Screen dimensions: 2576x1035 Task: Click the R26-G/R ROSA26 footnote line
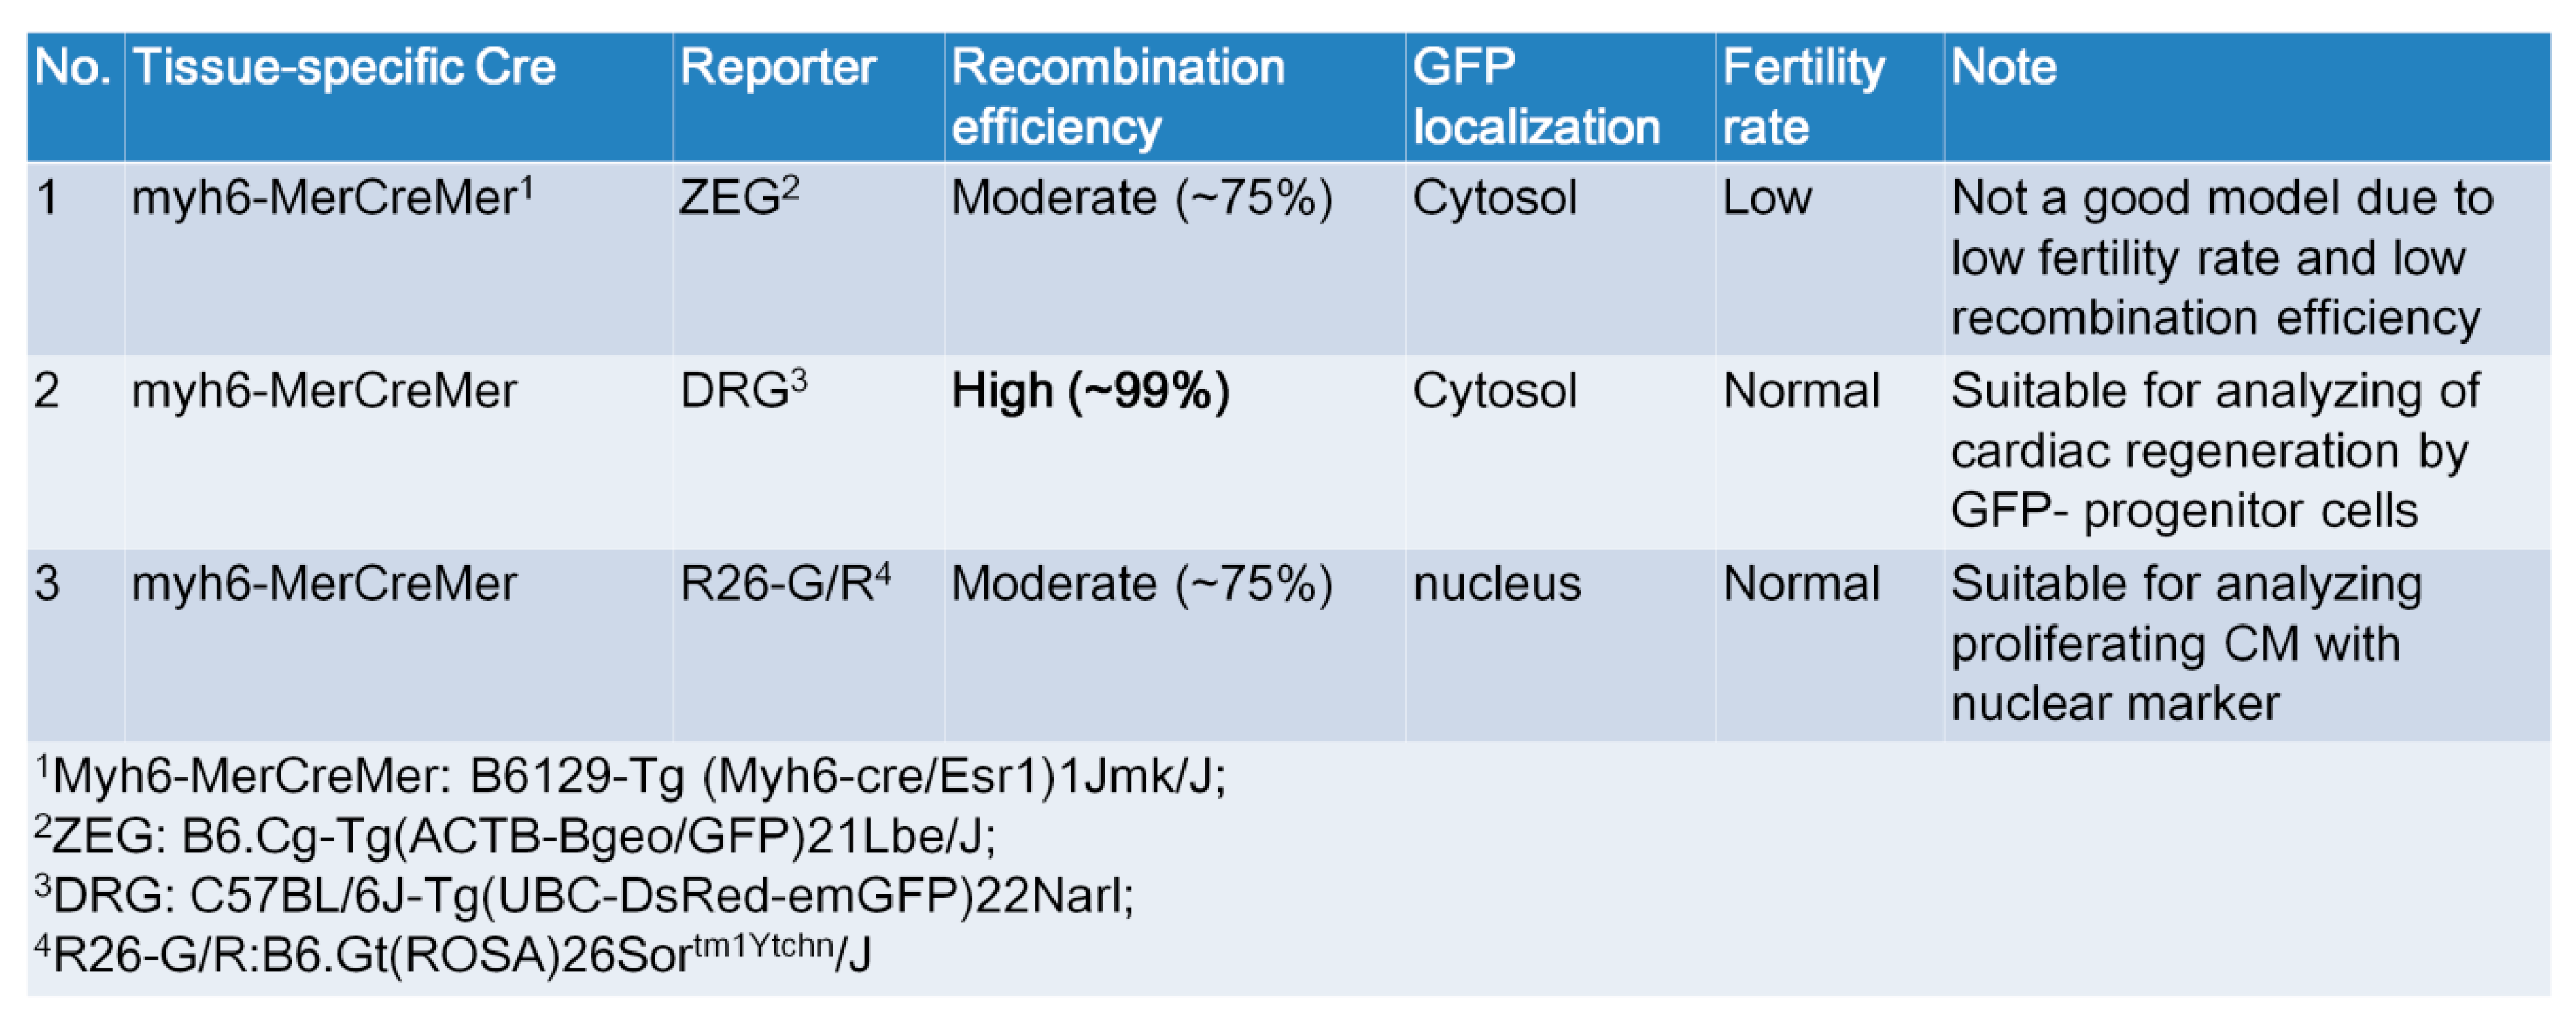(453, 954)
